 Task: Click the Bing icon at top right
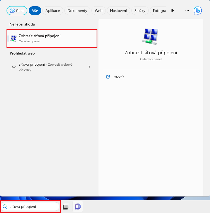pyautogui.click(x=198, y=11)
